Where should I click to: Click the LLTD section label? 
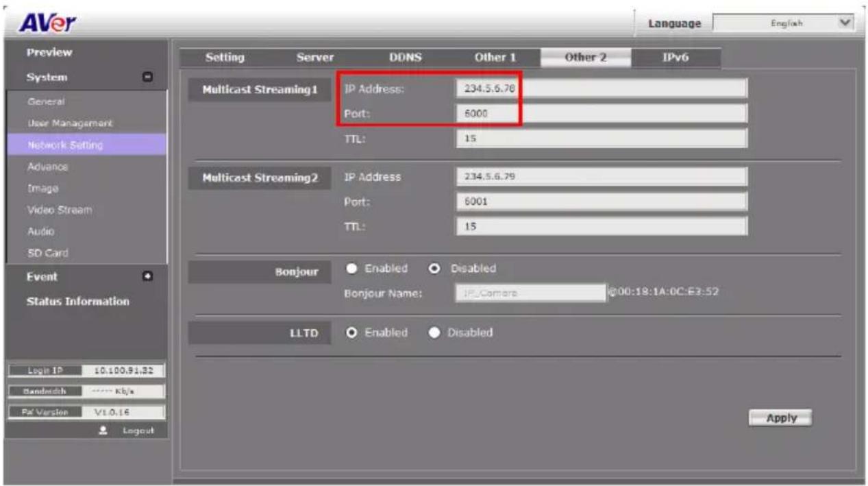click(305, 335)
